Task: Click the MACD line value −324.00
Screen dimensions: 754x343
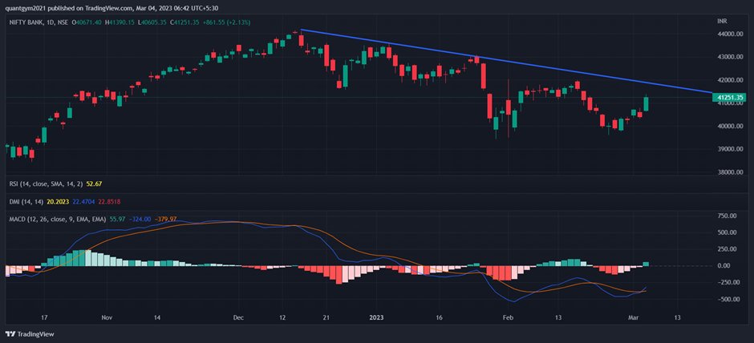Action: coord(140,219)
